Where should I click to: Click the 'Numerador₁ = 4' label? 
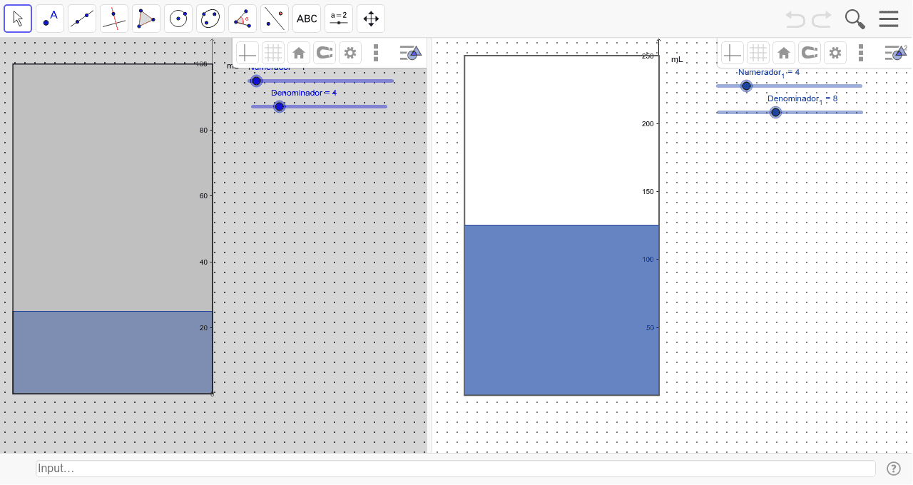769,73
